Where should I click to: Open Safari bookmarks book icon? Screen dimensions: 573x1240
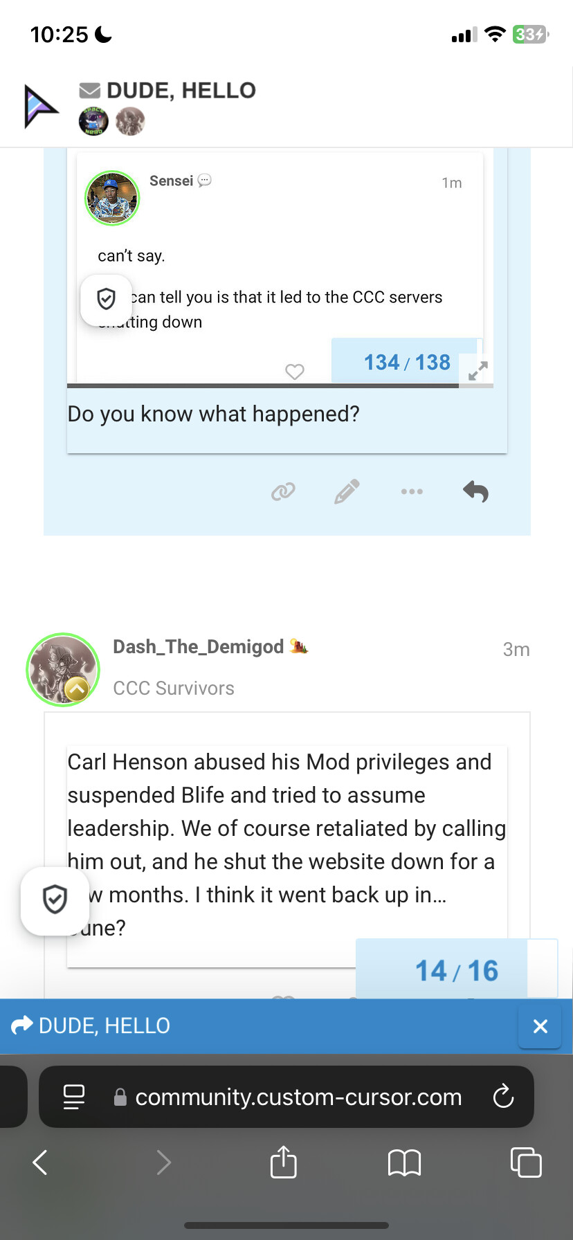[405, 1162]
